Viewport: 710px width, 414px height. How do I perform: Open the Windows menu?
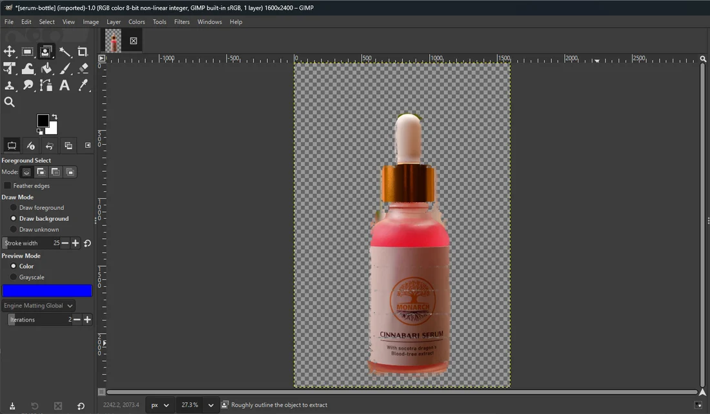pos(209,22)
